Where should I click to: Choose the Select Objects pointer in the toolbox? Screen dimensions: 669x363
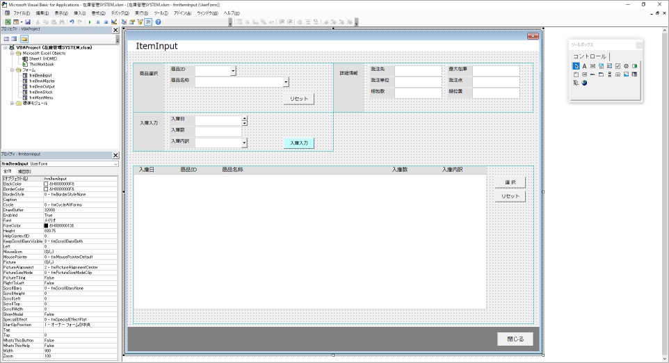576,66
